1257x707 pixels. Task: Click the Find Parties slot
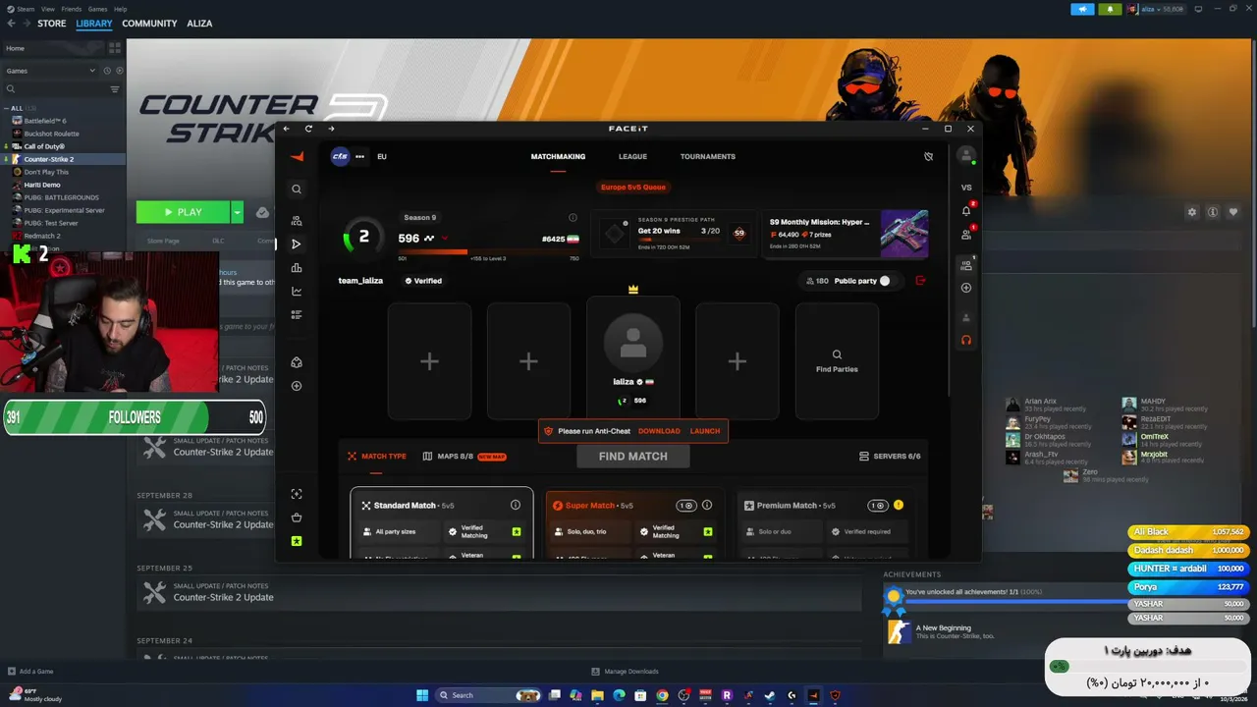837,361
